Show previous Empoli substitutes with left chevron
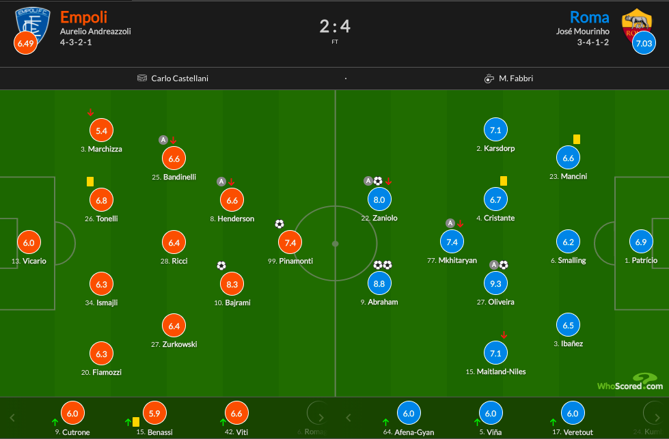The height and width of the screenshot is (439, 669). [x=12, y=418]
